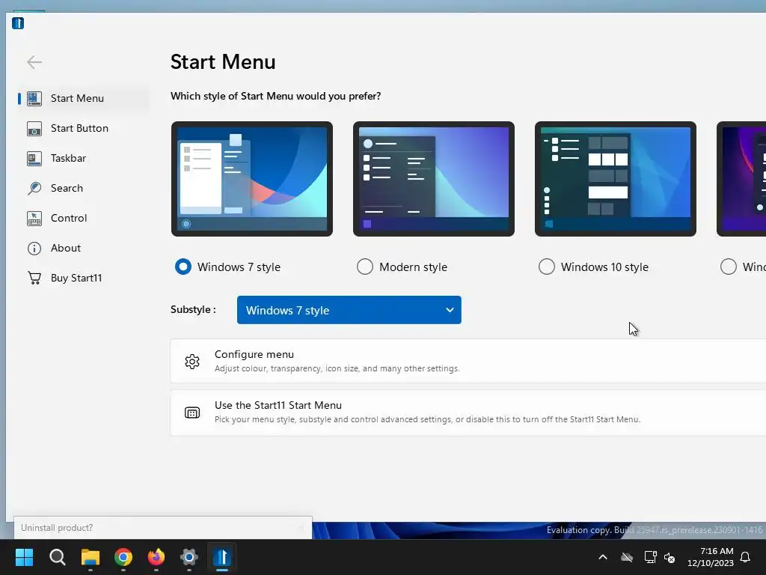Select the Windows 10 style radio button
Viewport: 766px width, 575px height.
pos(547,267)
